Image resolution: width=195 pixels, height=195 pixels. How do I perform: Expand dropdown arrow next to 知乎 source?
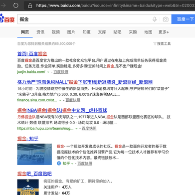(x=72, y=164)
